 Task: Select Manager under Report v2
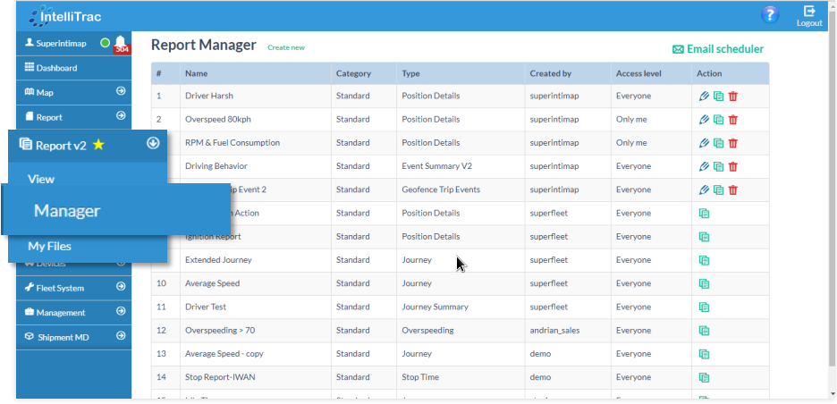pyautogui.click(x=116, y=210)
